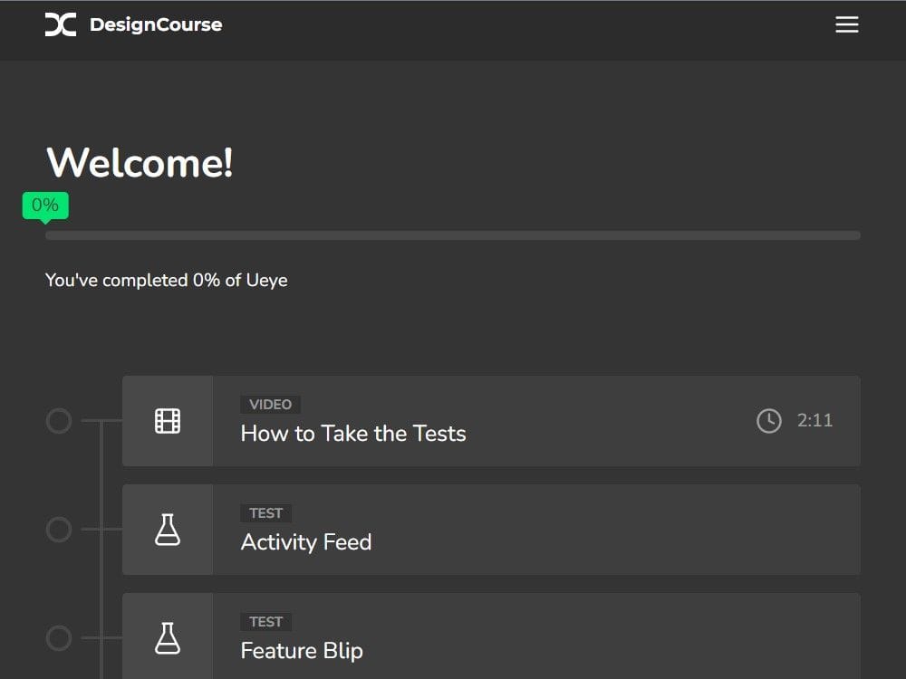Click the clock icon next to 2:11
Viewport: 906px width, 679px height.
pyautogui.click(x=769, y=420)
